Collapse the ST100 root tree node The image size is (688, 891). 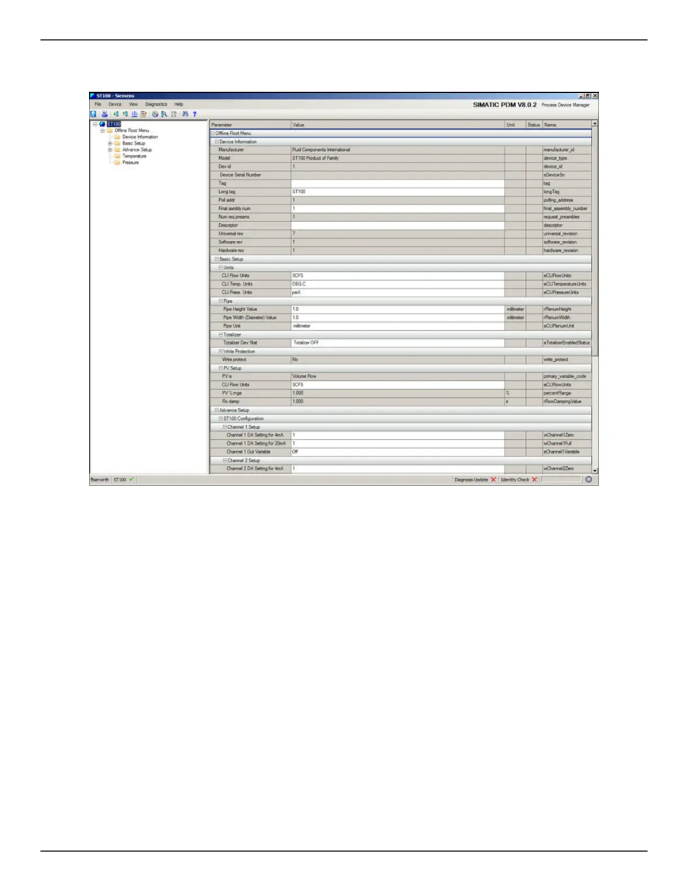click(95, 124)
